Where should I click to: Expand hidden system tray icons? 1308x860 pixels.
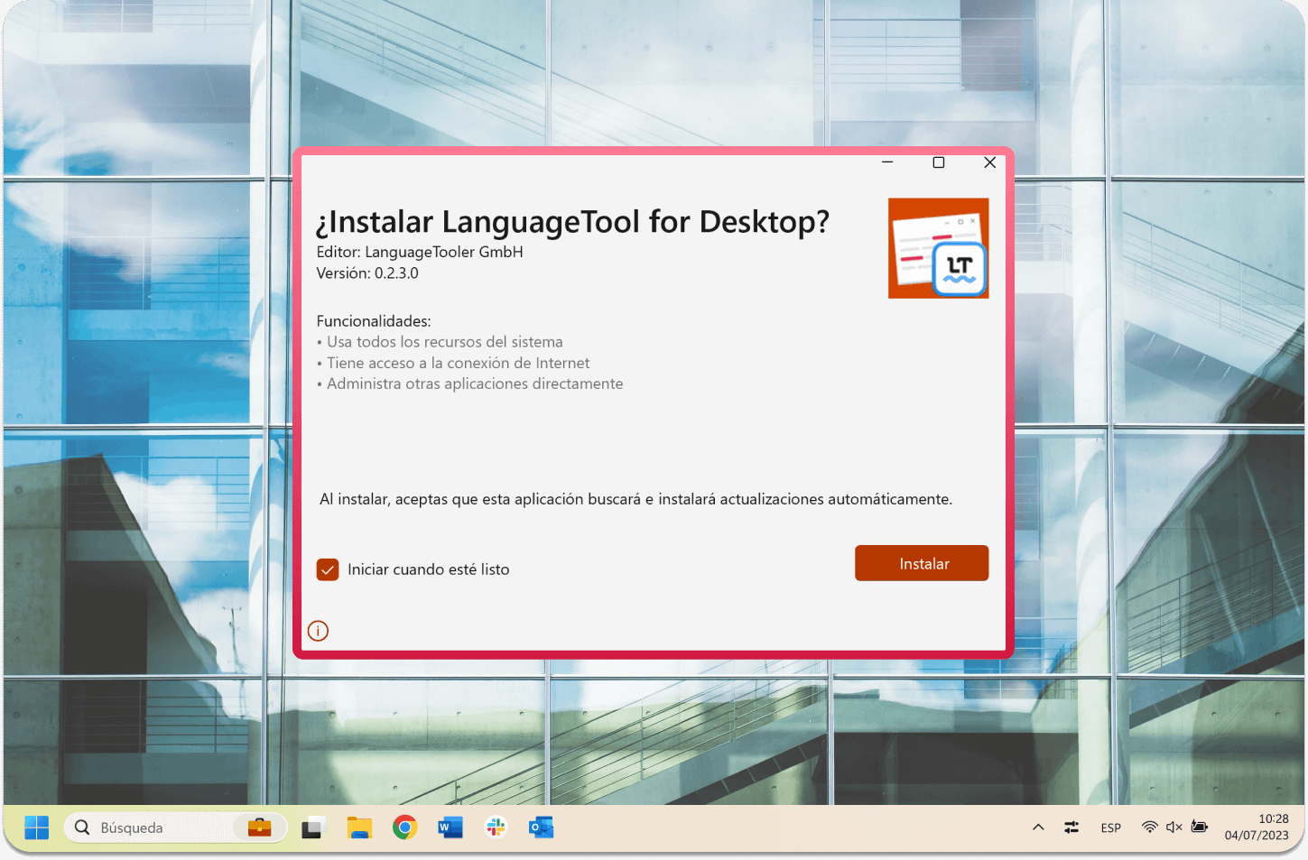coord(1038,828)
